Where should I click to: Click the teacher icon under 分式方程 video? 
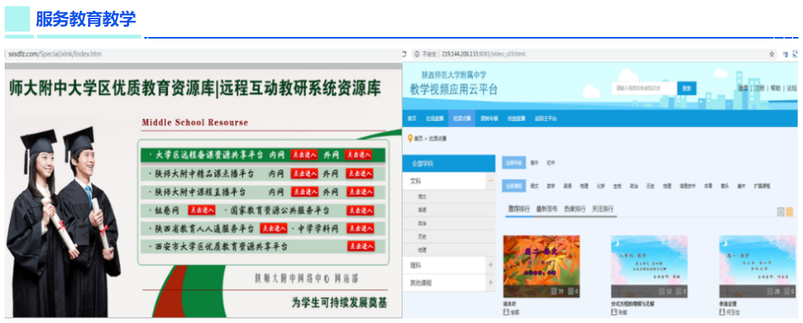coord(613,311)
